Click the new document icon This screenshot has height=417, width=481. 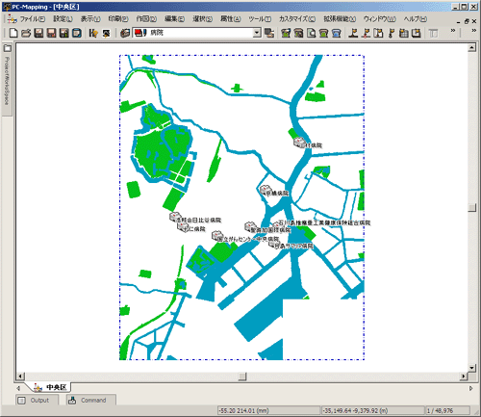tap(13, 33)
